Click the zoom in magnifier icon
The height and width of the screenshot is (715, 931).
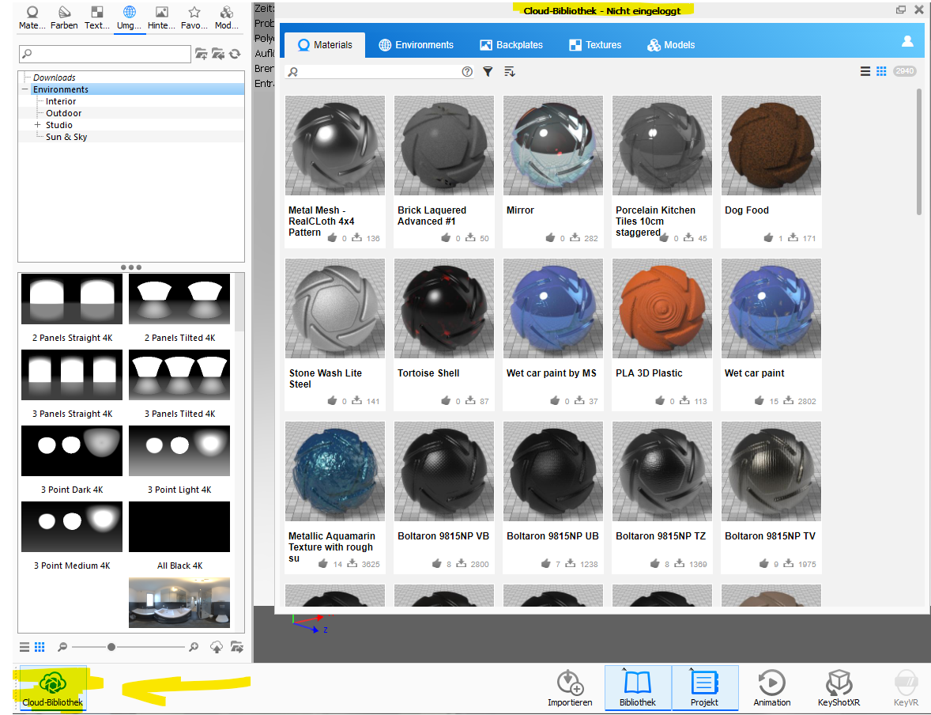click(194, 647)
